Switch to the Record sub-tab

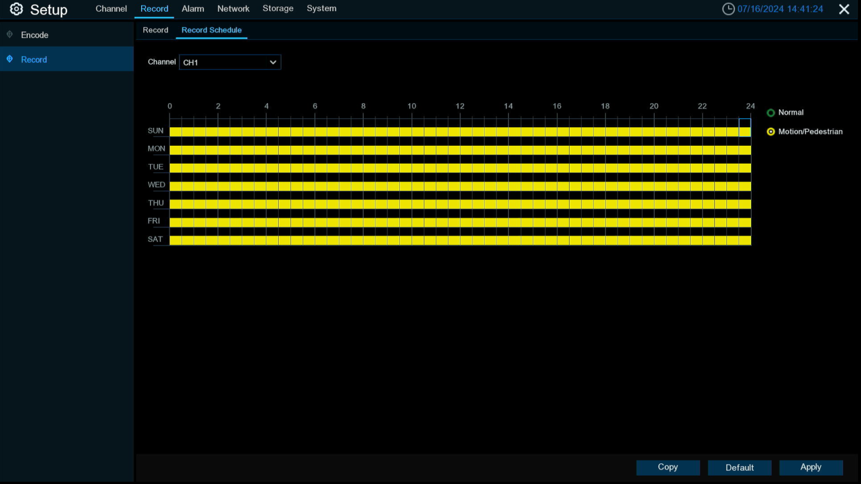pyautogui.click(x=155, y=30)
